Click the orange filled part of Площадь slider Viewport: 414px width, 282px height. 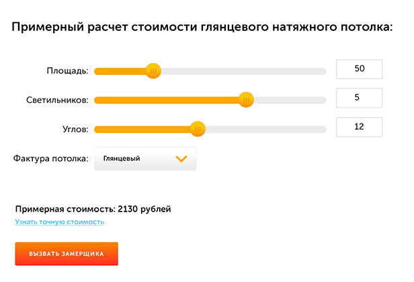point(121,71)
